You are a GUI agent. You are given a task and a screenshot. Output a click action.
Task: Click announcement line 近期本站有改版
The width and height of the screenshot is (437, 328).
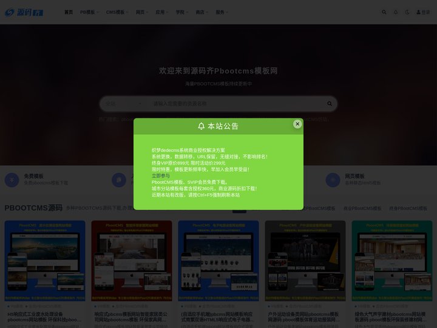click(x=195, y=195)
